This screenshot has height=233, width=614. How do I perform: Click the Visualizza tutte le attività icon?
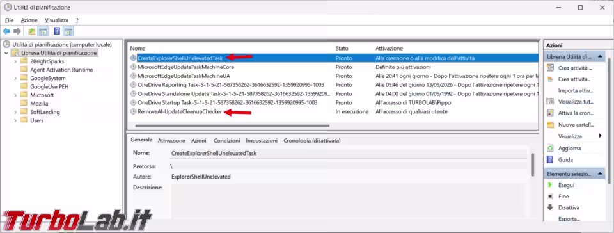click(551, 102)
